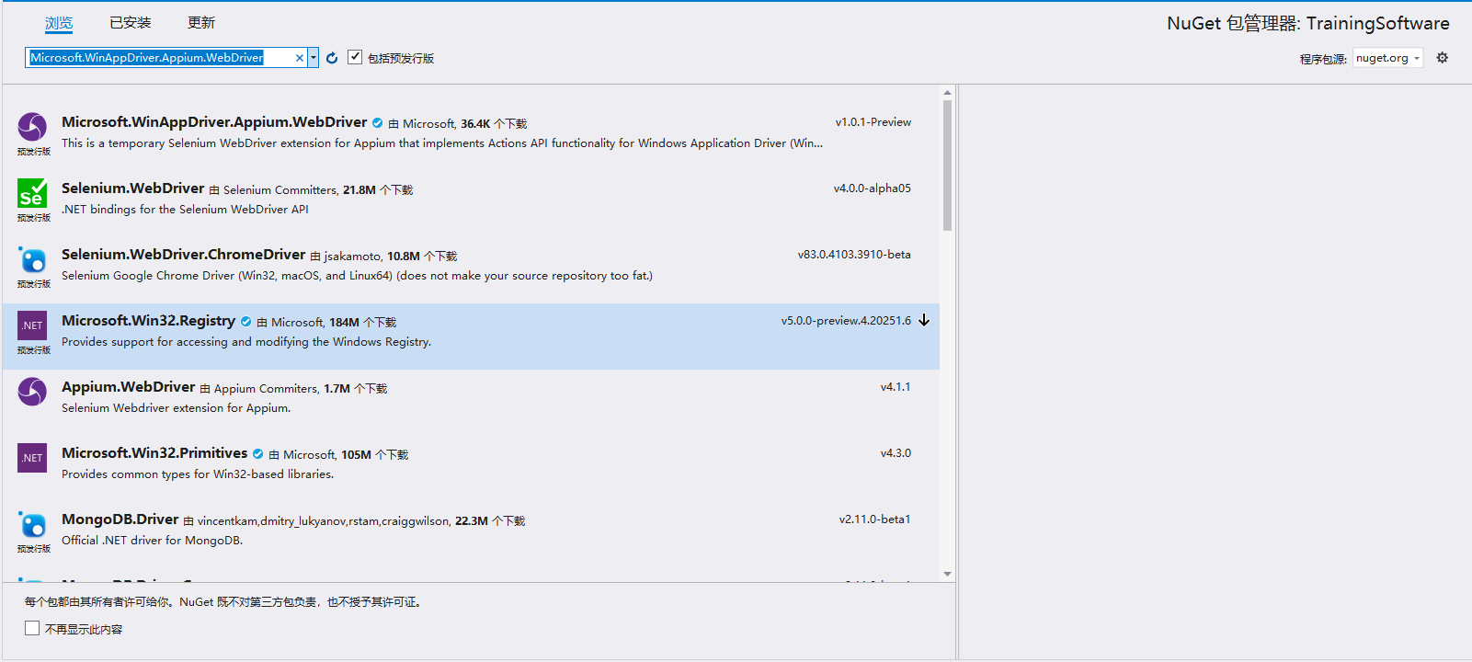Select the Appium.WebDriver package title
Screen dimensions: 1472x662
pos(129,387)
